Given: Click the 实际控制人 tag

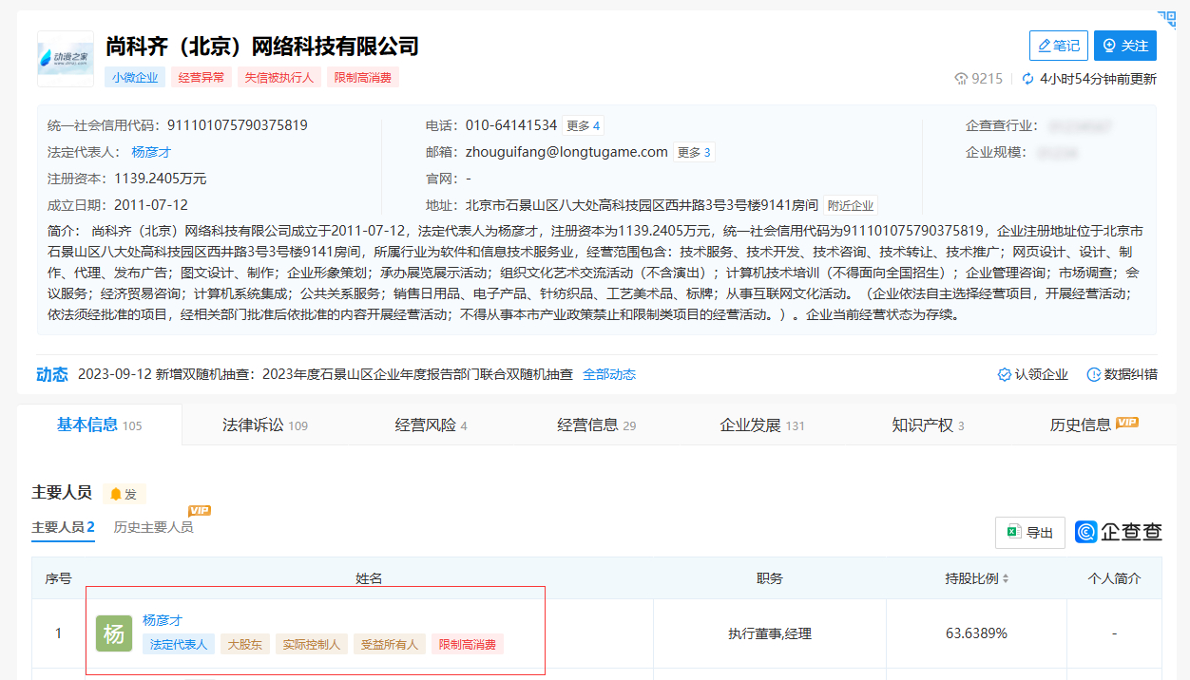Looking at the screenshot, I should 313,645.
